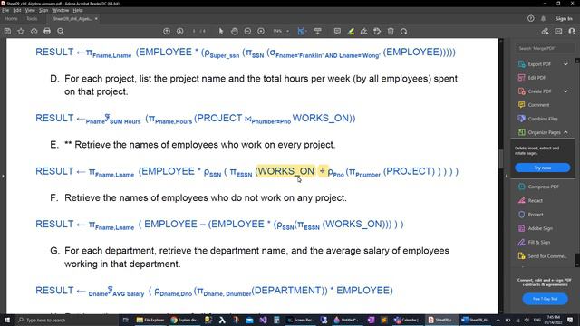Click the taskbar search box

click(x=66, y=320)
